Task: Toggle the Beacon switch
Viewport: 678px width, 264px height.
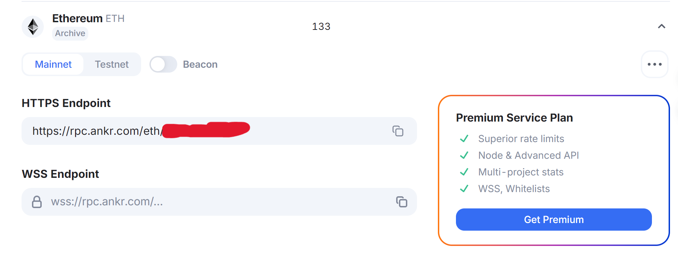Action: pos(163,64)
